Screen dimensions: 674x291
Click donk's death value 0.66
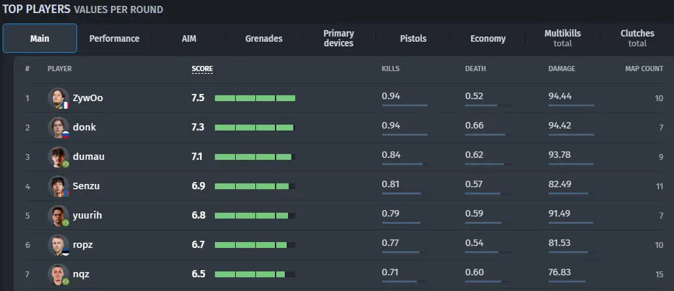475,125
